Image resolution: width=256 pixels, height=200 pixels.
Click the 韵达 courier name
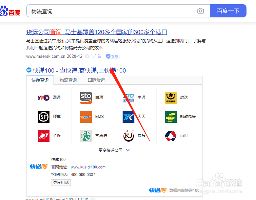(184, 98)
